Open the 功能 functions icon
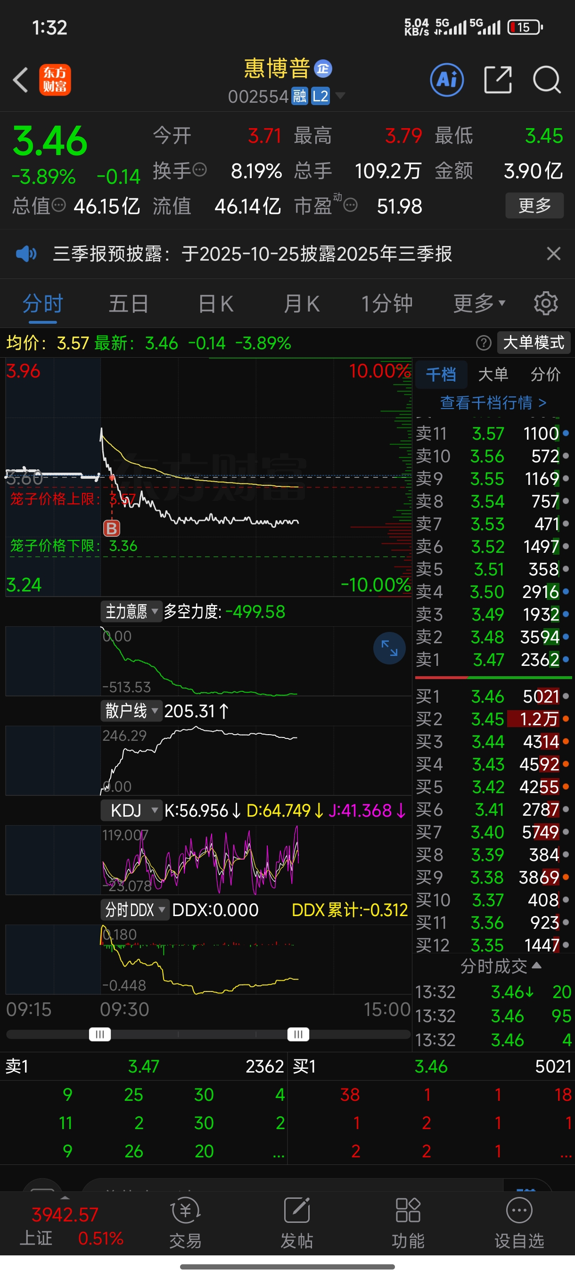Screen dimensions: 575x1278 pos(408,1222)
